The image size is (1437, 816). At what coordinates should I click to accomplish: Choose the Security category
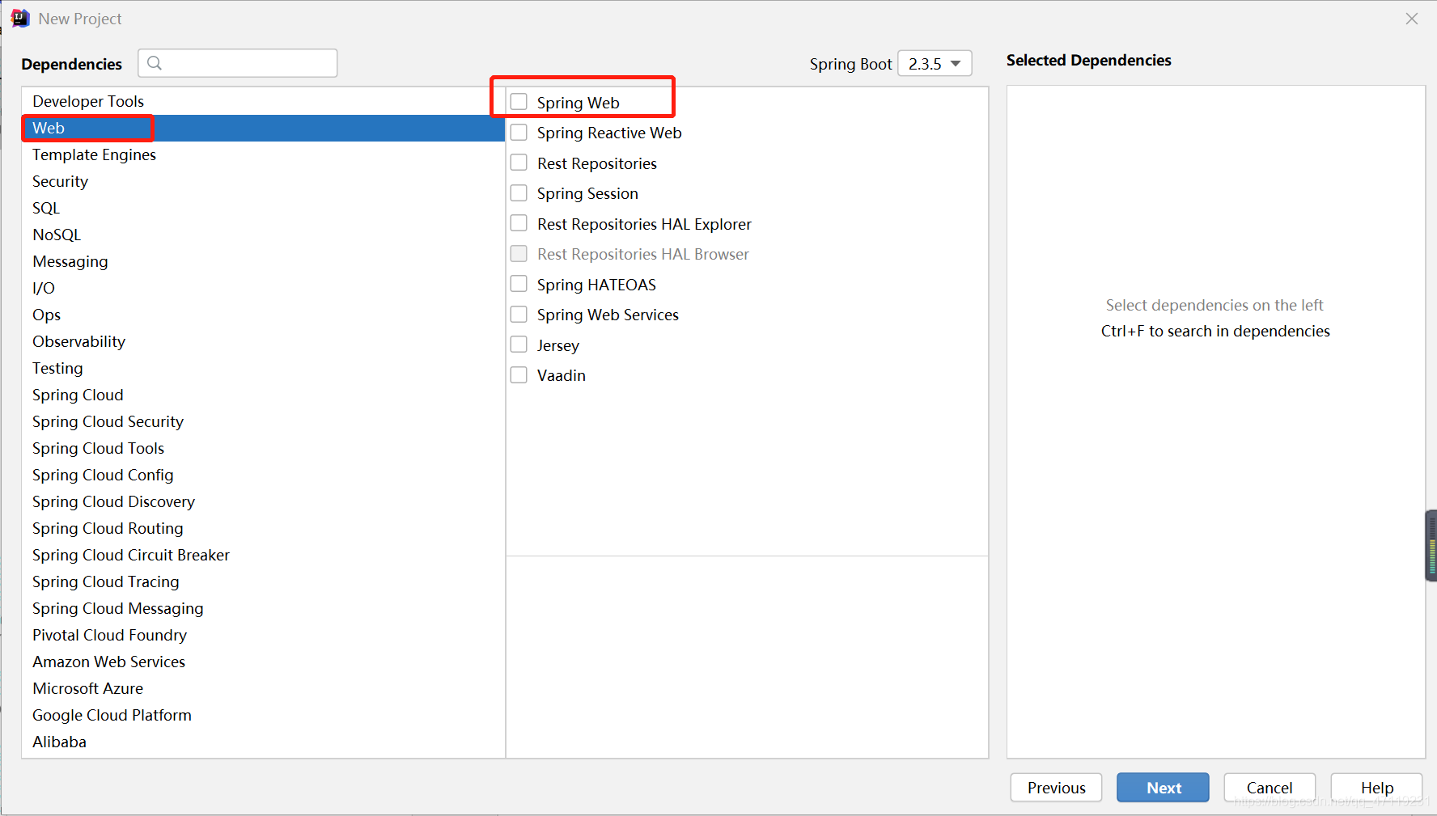click(x=263, y=181)
